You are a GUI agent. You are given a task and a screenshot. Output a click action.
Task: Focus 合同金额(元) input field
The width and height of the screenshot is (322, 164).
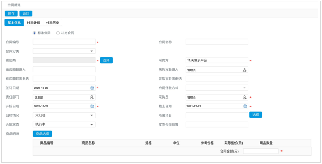coord(260,151)
